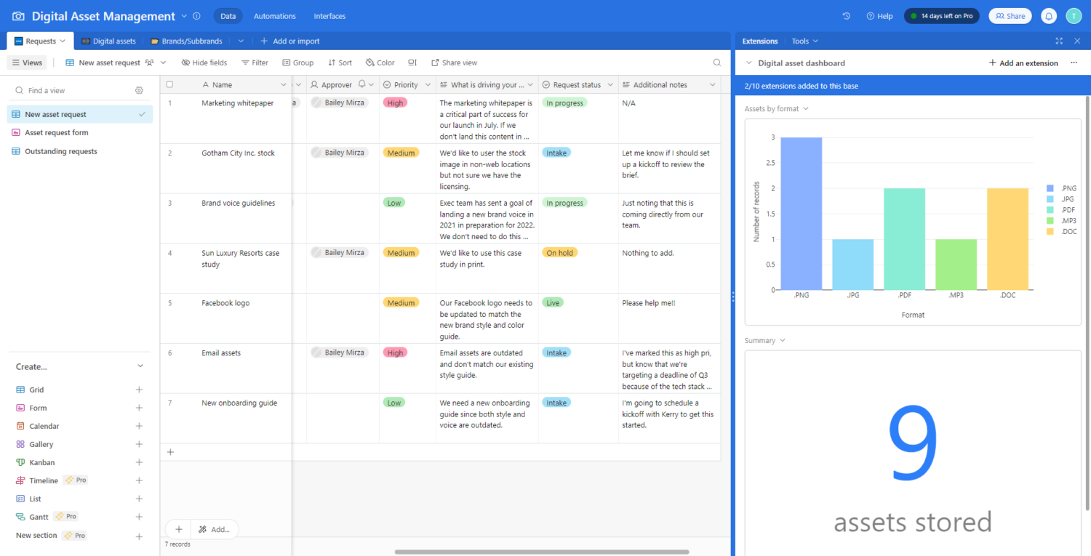The width and height of the screenshot is (1091, 556).
Task: Add a new Kanban view
Action: (139, 462)
